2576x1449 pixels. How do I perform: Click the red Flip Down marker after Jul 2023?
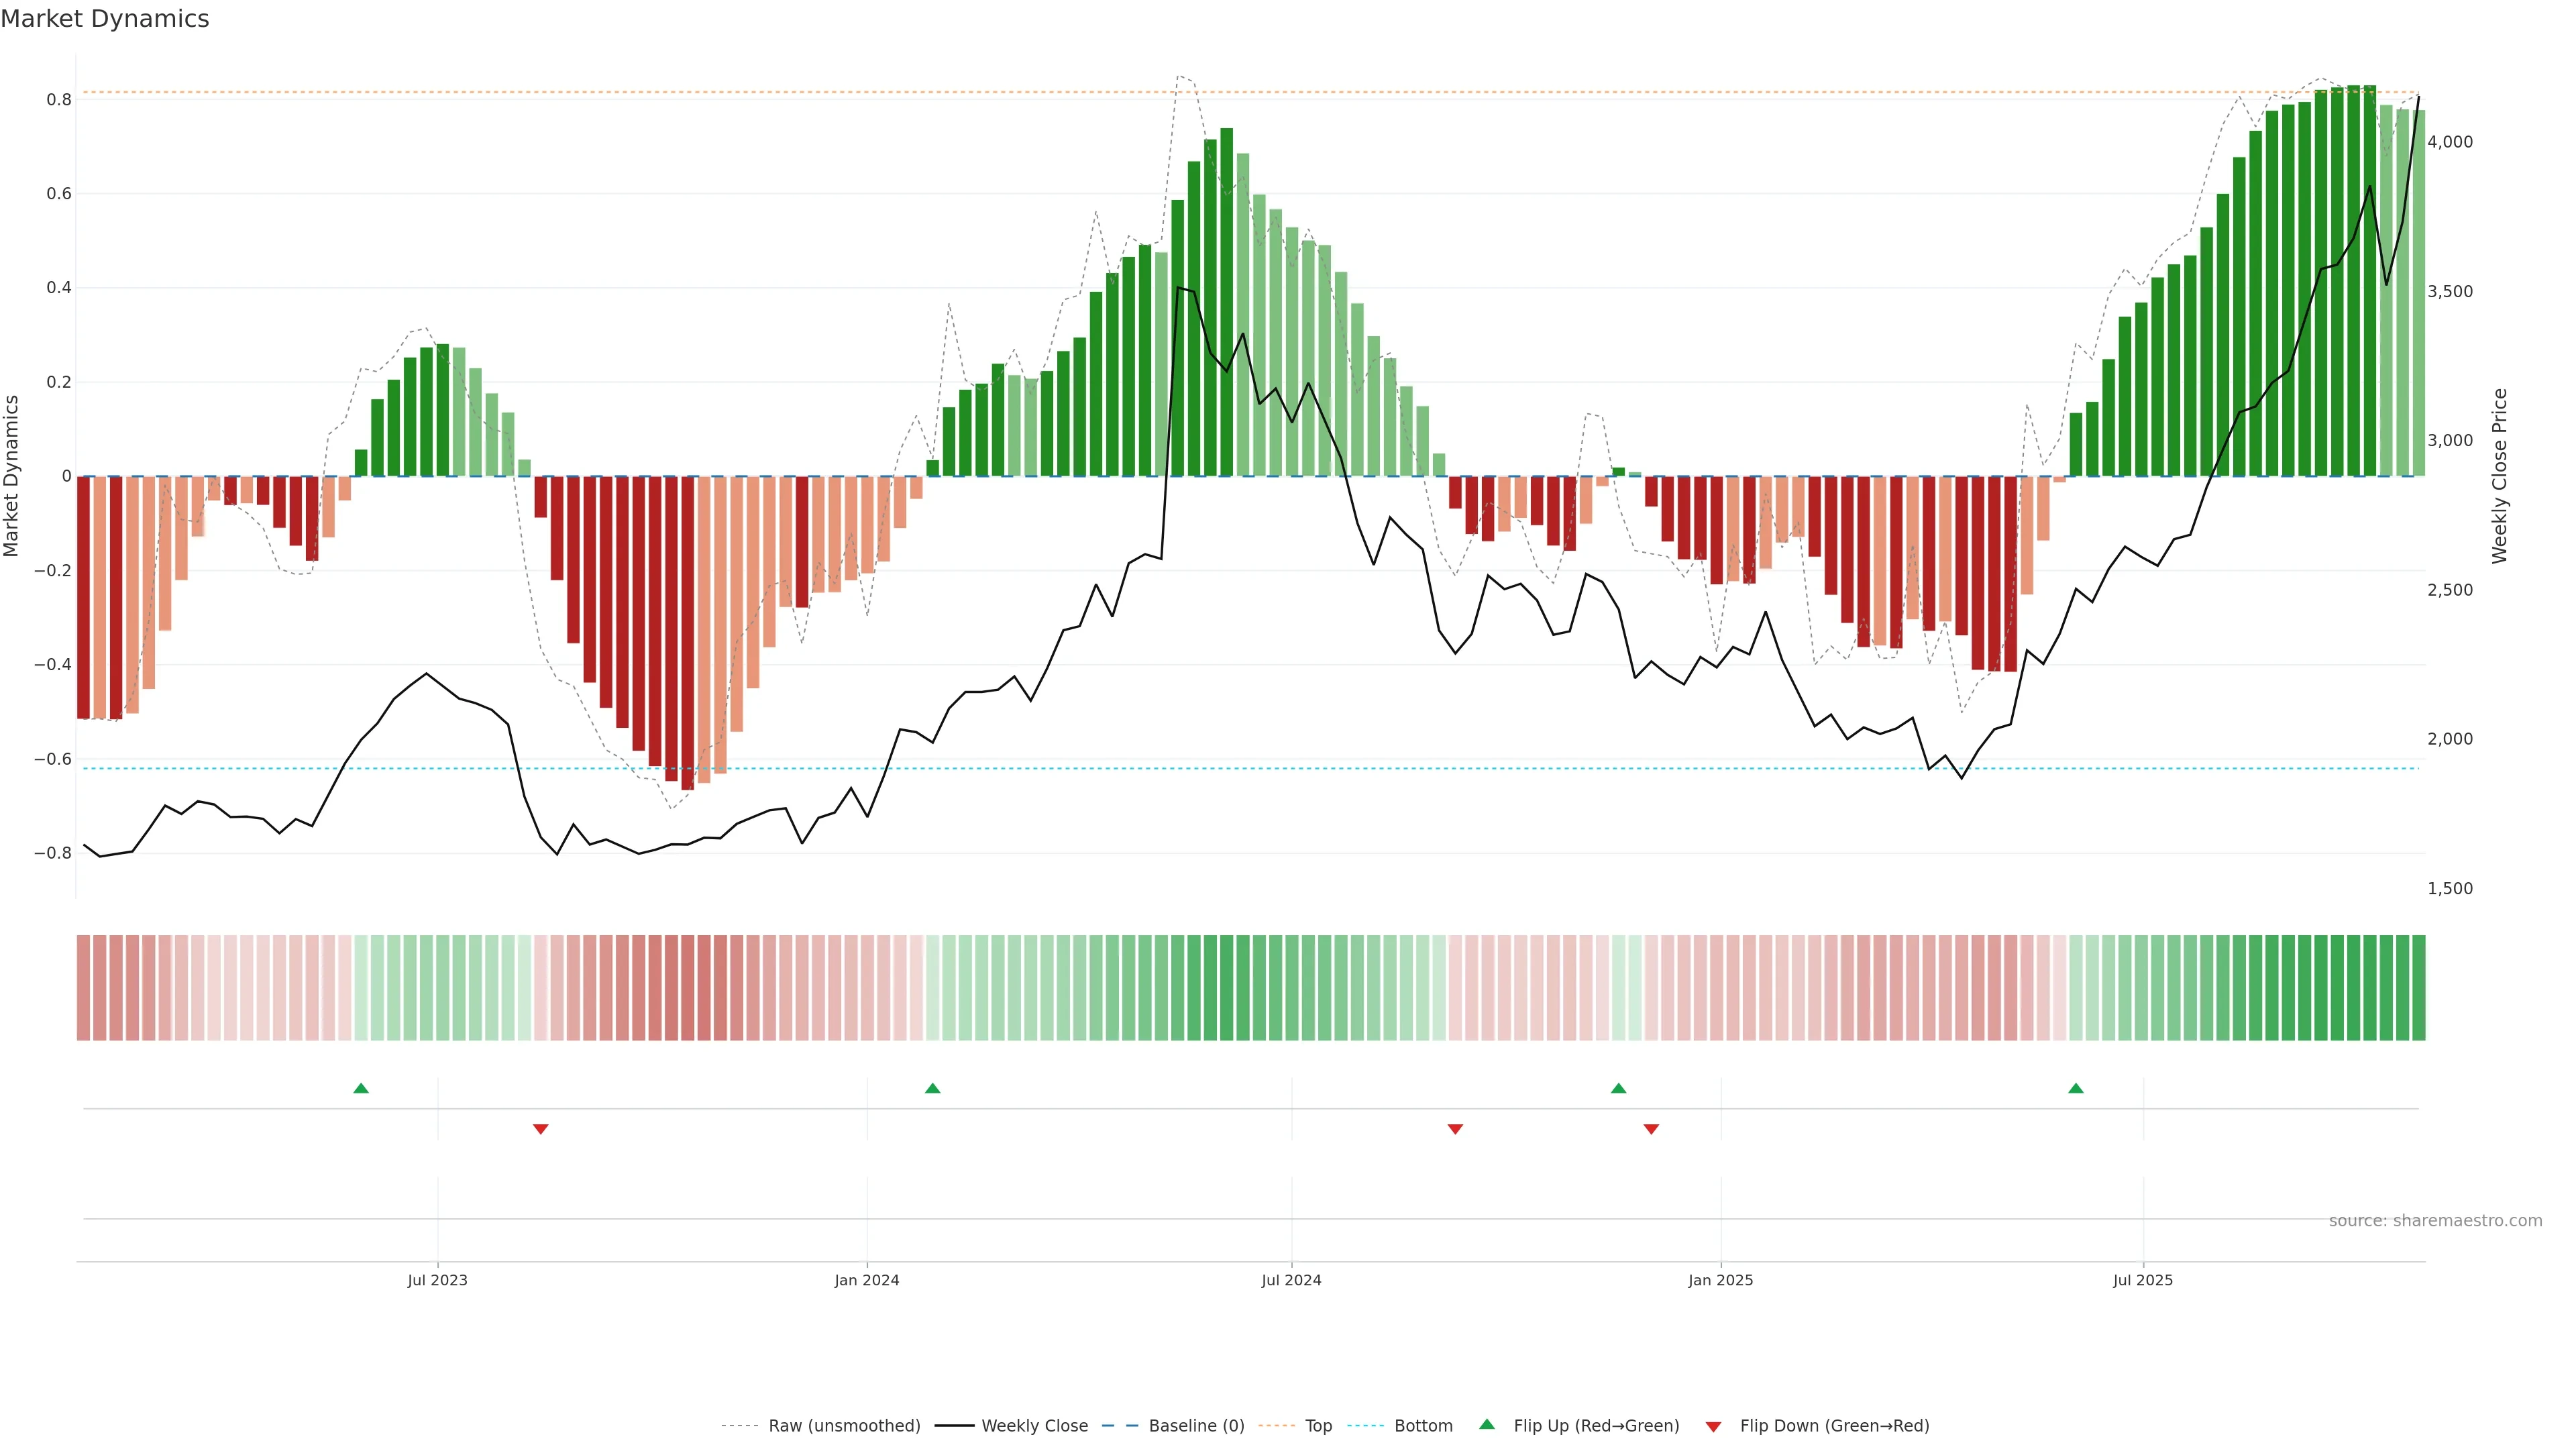(541, 1129)
